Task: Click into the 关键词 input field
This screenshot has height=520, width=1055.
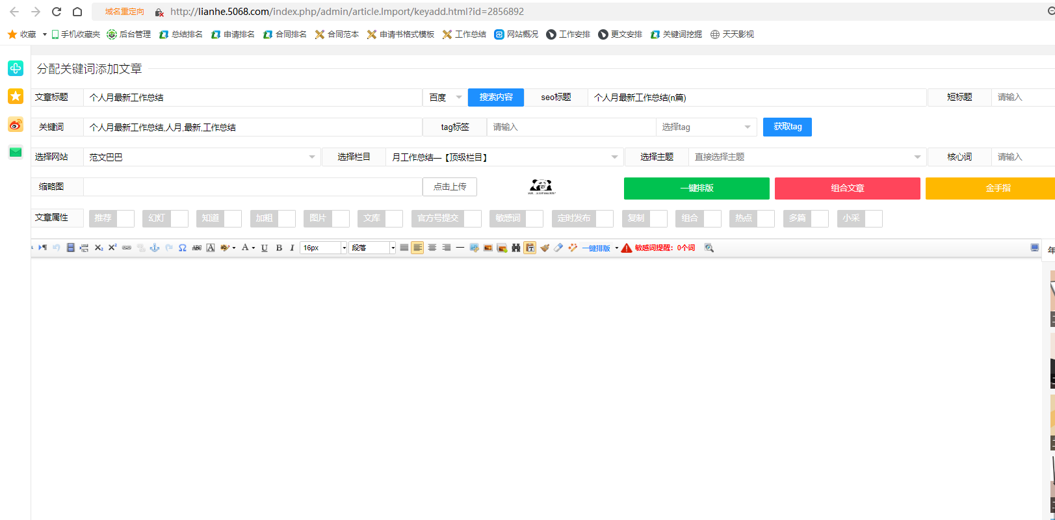Action: (253, 127)
